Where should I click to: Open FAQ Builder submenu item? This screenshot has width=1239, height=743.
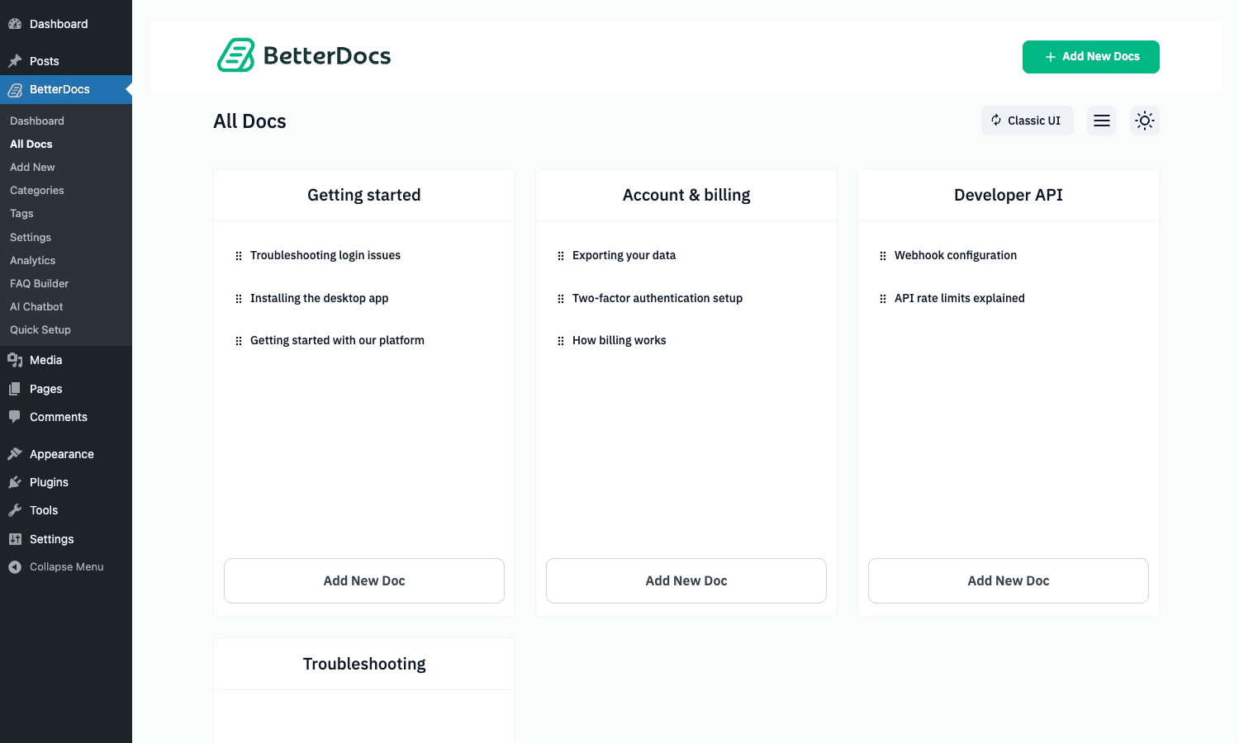[40, 283]
